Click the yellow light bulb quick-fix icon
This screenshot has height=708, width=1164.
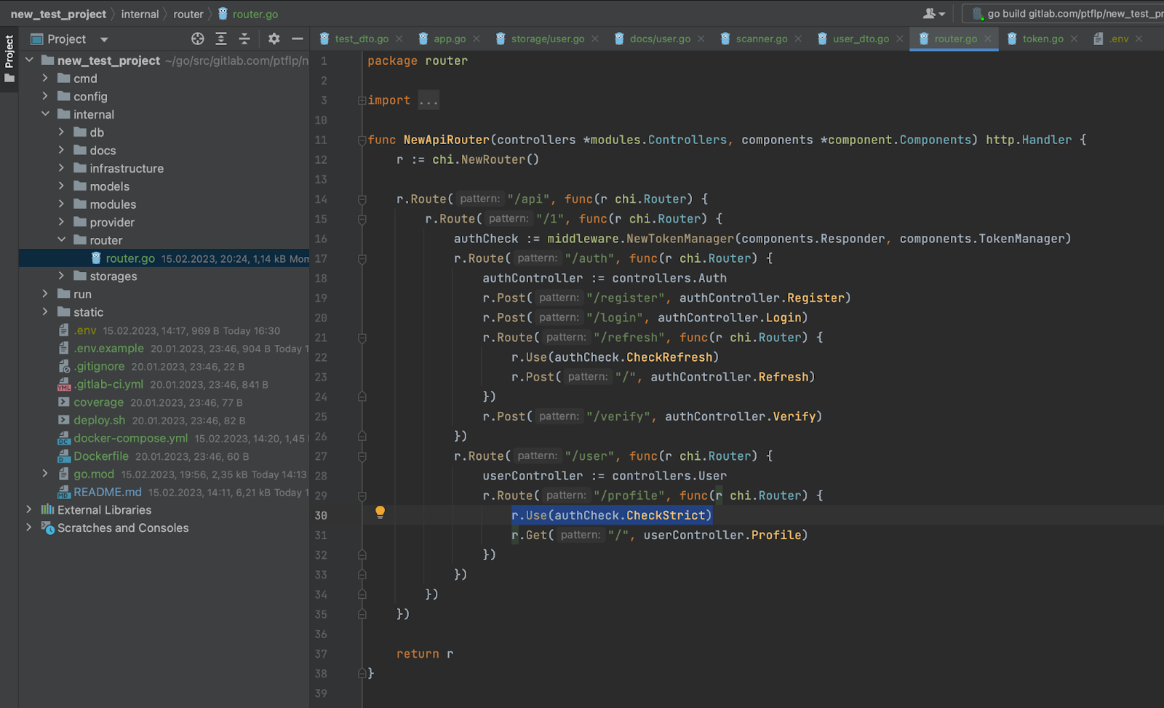point(380,512)
